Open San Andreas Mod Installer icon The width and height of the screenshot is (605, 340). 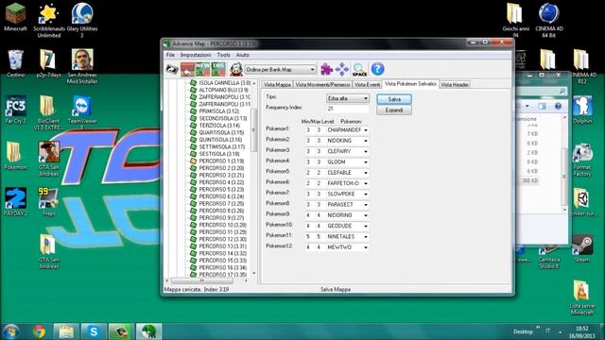click(x=82, y=66)
